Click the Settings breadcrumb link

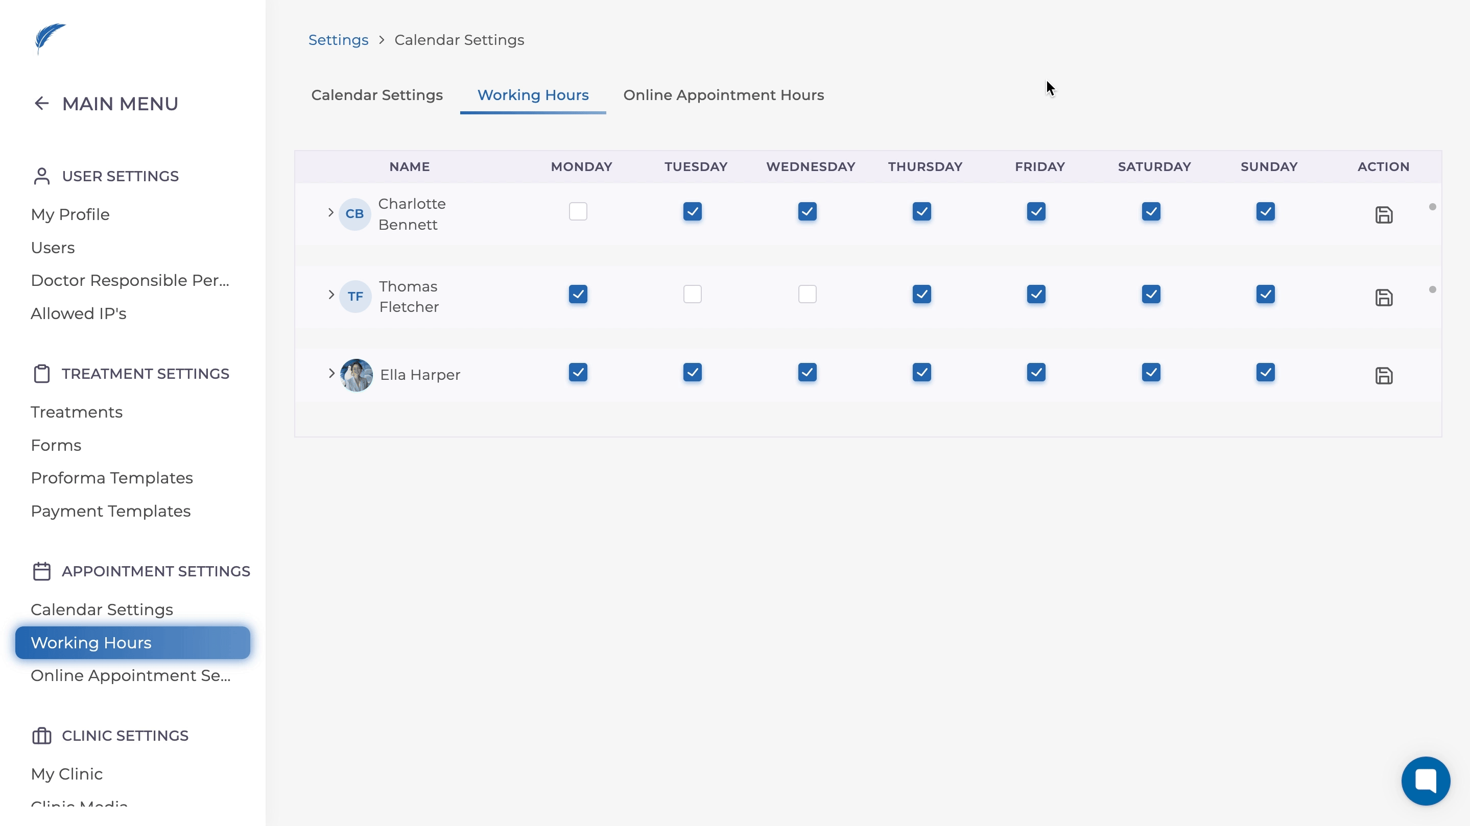pos(338,40)
